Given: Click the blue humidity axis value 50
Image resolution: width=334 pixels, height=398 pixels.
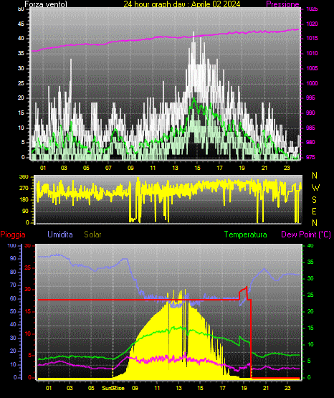Looking at the screenshot, I should coord(13,311).
